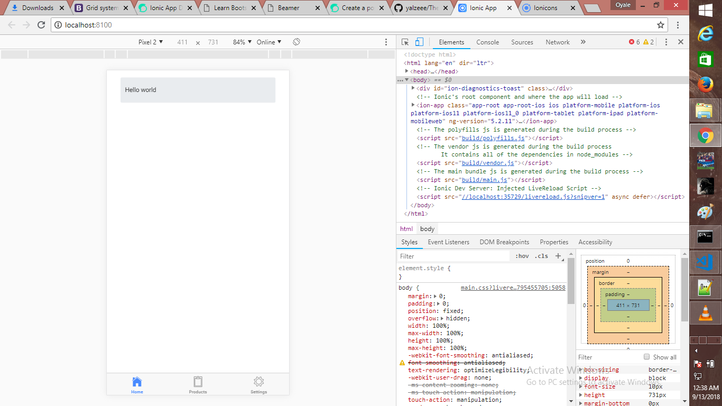722x406 pixels.
Task: Collapse the body element node
Action: point(407,80)
